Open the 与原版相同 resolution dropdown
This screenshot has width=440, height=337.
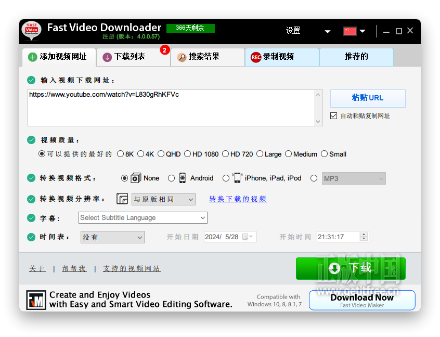(x=163, y=199)
